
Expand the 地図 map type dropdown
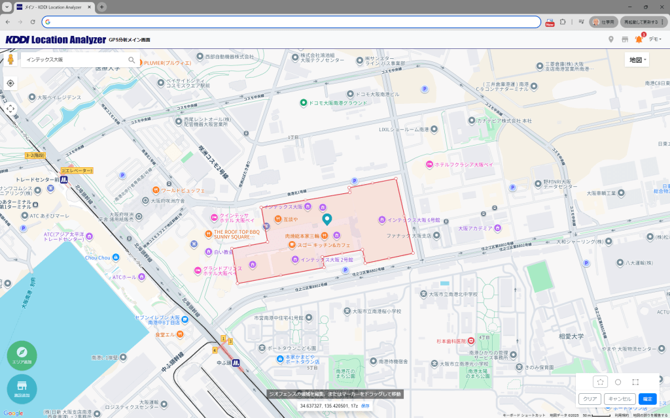[637, 60]
